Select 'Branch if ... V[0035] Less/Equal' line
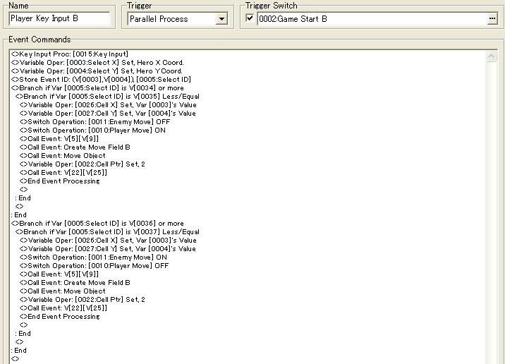505x364 pixels. click(x=108, y=97)
